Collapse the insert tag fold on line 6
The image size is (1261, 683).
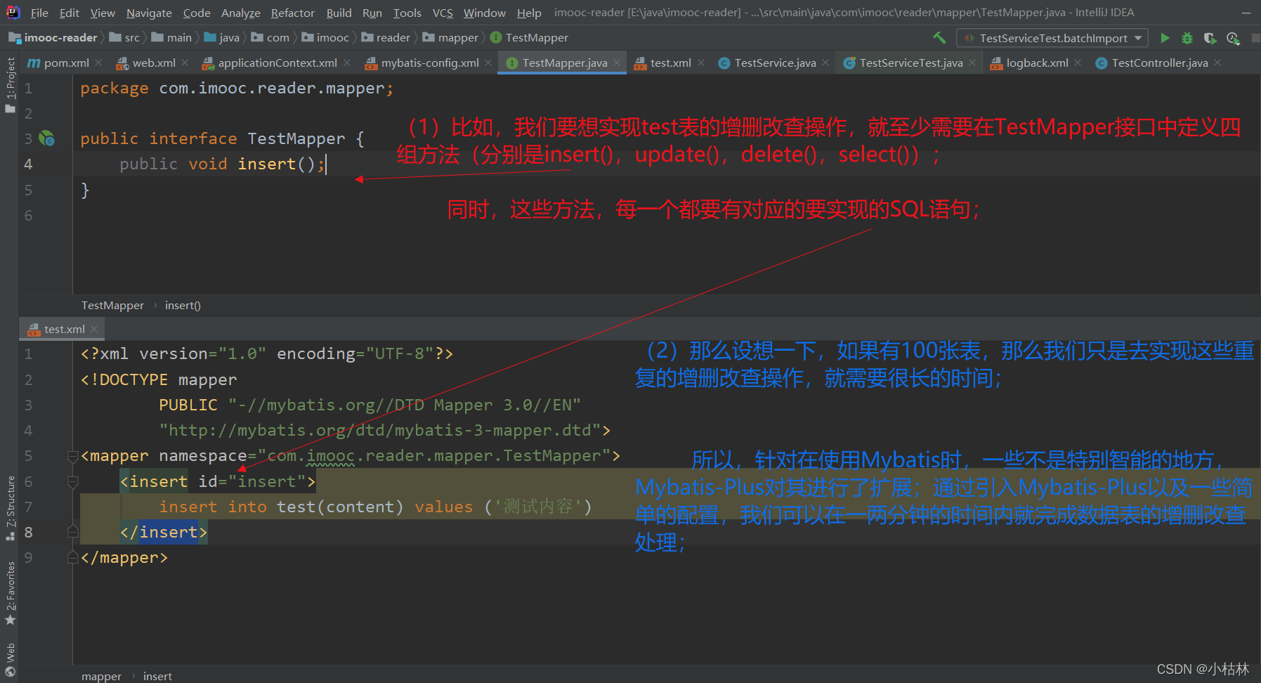72,481
